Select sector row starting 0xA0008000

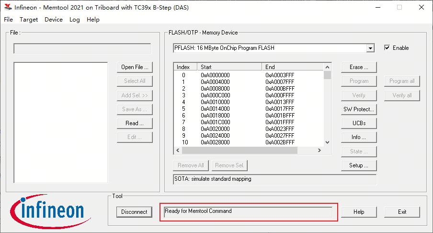click(x=249, y=88)
